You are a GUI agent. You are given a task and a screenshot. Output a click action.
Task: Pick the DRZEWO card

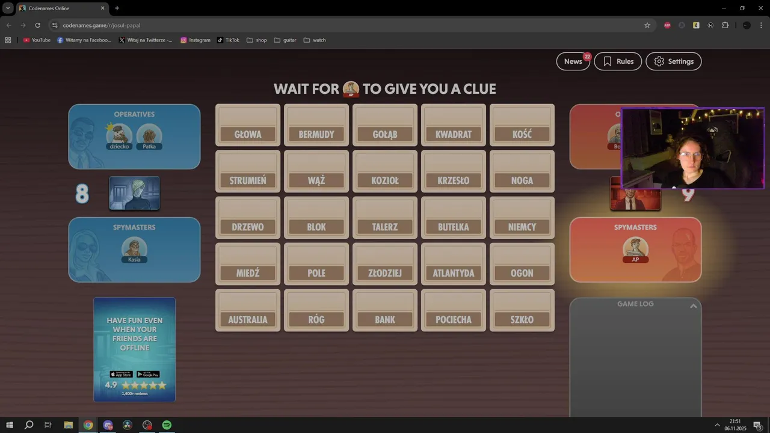(248, 218)
